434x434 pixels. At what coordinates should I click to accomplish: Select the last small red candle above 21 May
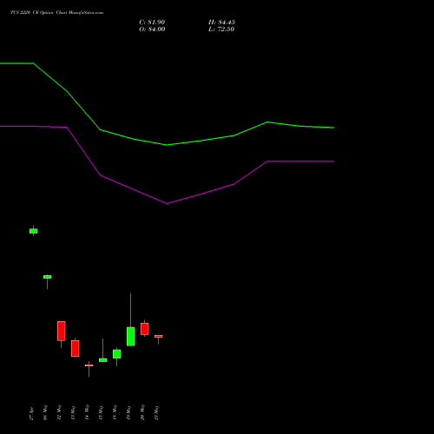coord(159,336)
